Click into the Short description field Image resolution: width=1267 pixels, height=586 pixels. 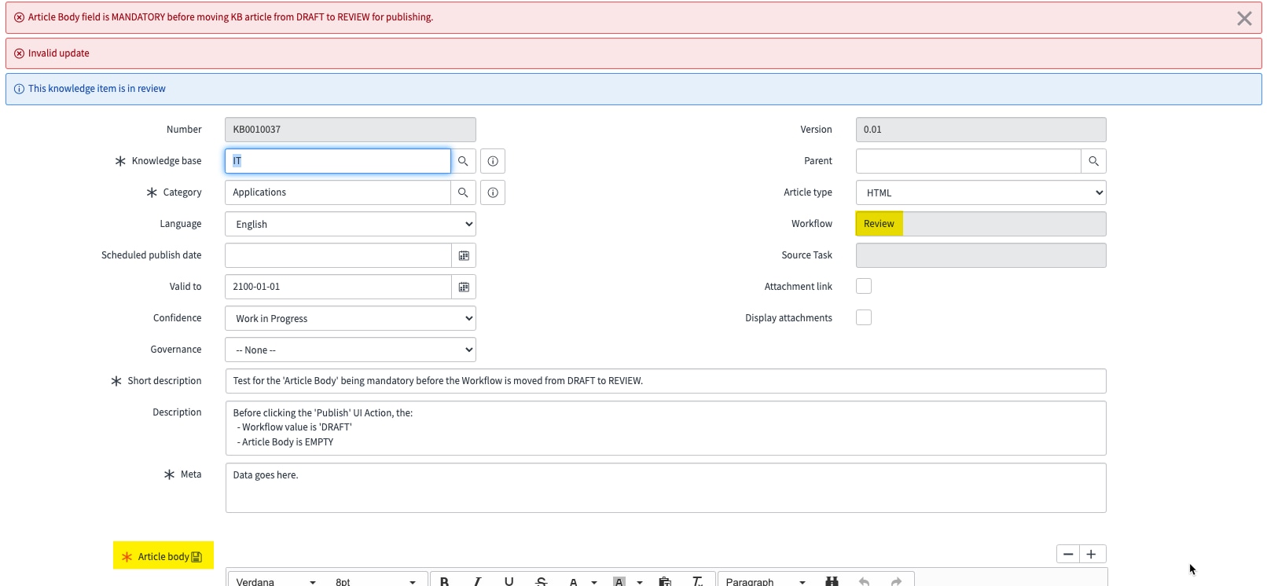(665, 381)
